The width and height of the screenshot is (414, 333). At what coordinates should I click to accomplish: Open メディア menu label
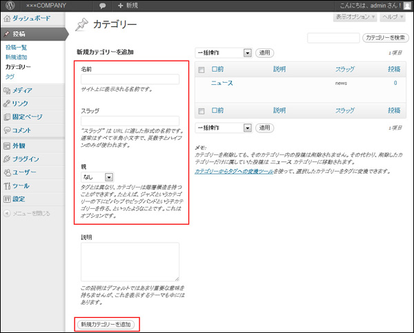coord(23,91)
